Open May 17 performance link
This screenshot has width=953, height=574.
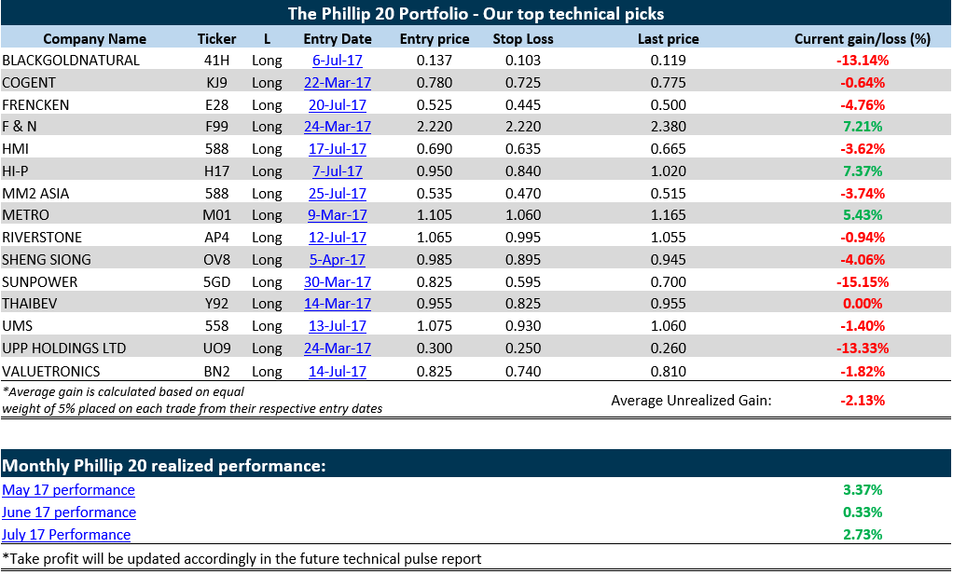68,490
